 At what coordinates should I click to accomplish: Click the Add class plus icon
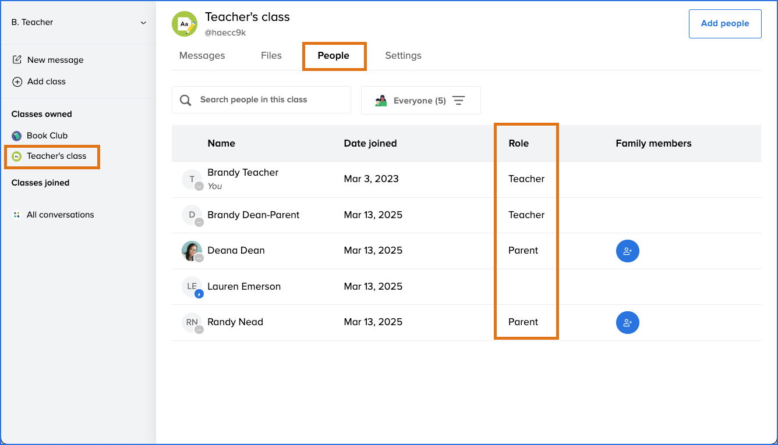pos(17,82)
